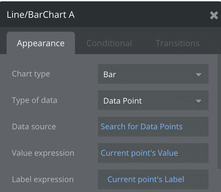Click the Chart type dropdown arrow

(198, 75)
